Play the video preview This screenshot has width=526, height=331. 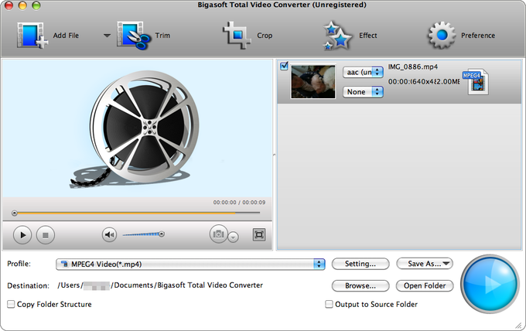coord(22,235)
